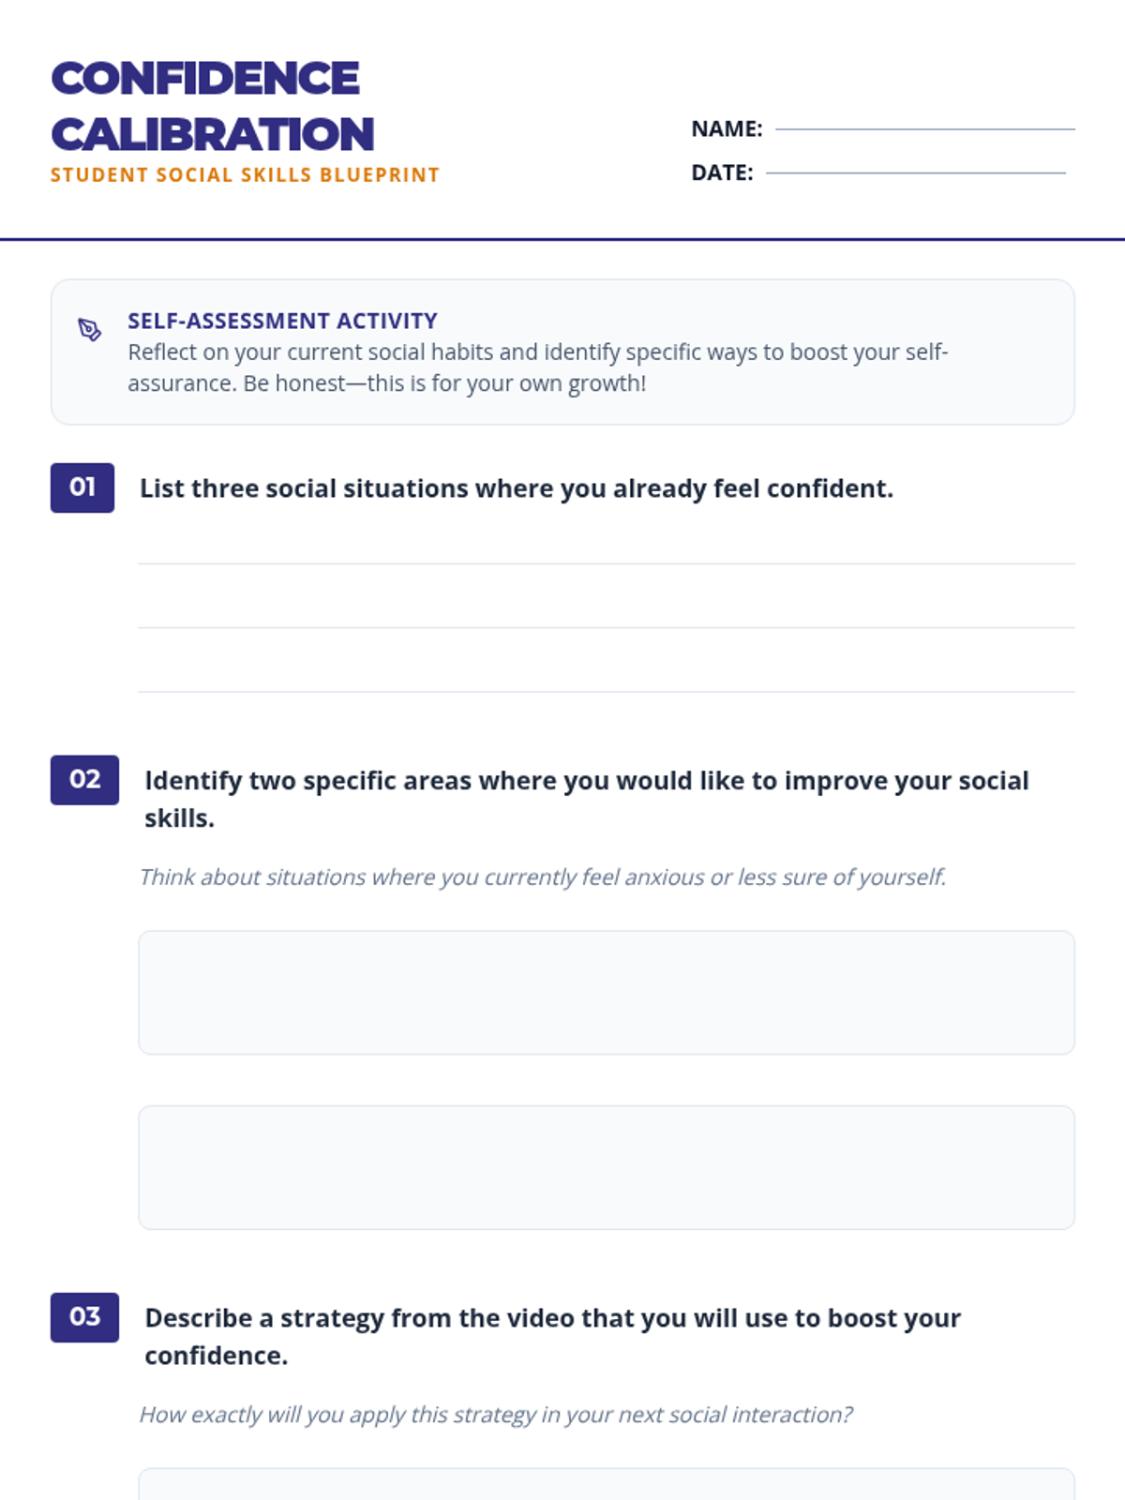This screenshot has width=1125, height=1500.
Task: Click the 'Think about situations' hint text
Action: pos(543,877)
